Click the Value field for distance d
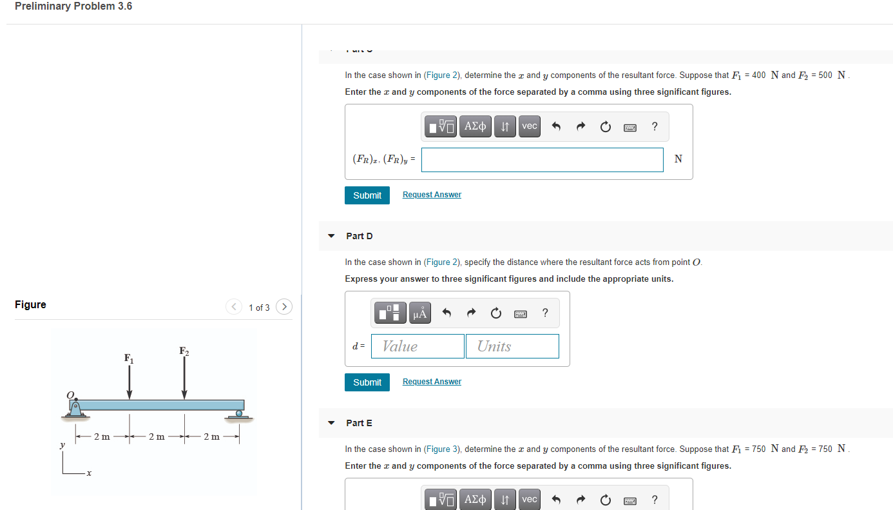Image resolution: width=893 pixels, height=510 pixels. click(418, 346)
